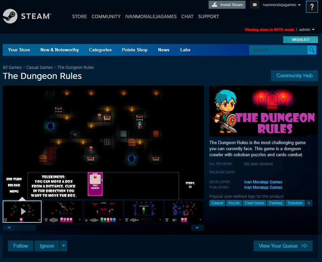Click the Steam logo icon
This screenshot has width=322, height=262.
[x=10, y=16]
